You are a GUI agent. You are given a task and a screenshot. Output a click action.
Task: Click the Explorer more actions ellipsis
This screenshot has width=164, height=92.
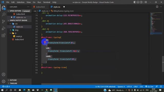[x=28, y=7]
